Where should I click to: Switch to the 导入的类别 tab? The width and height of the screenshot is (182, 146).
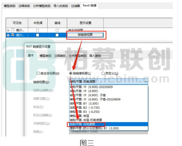(61, 6)
